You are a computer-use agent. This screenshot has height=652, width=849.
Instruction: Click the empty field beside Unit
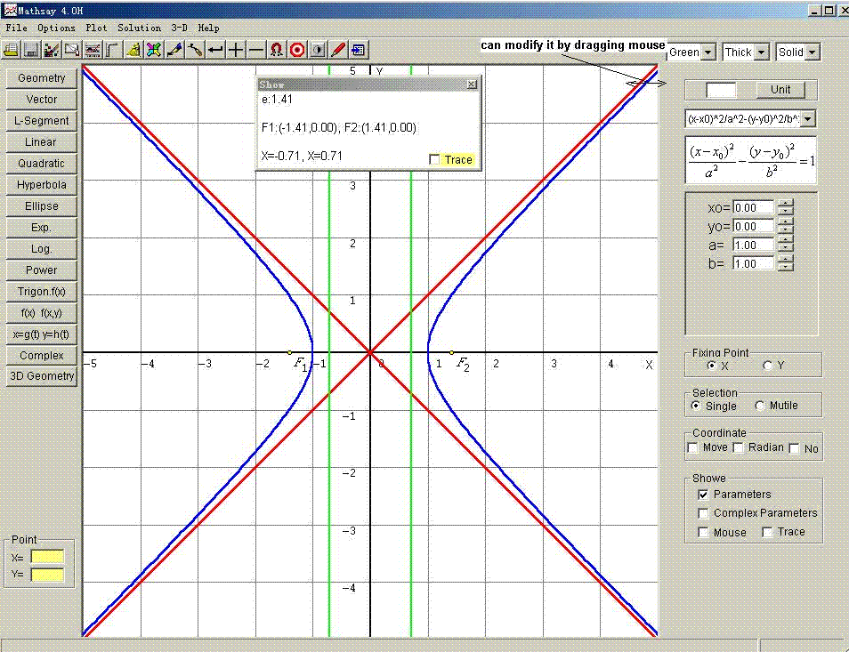(721, 90)
